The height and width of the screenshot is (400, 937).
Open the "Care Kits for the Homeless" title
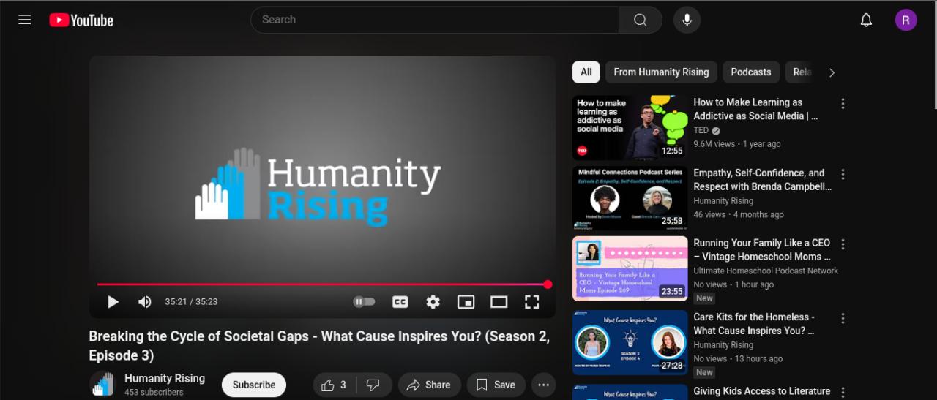tap(754, 324)
